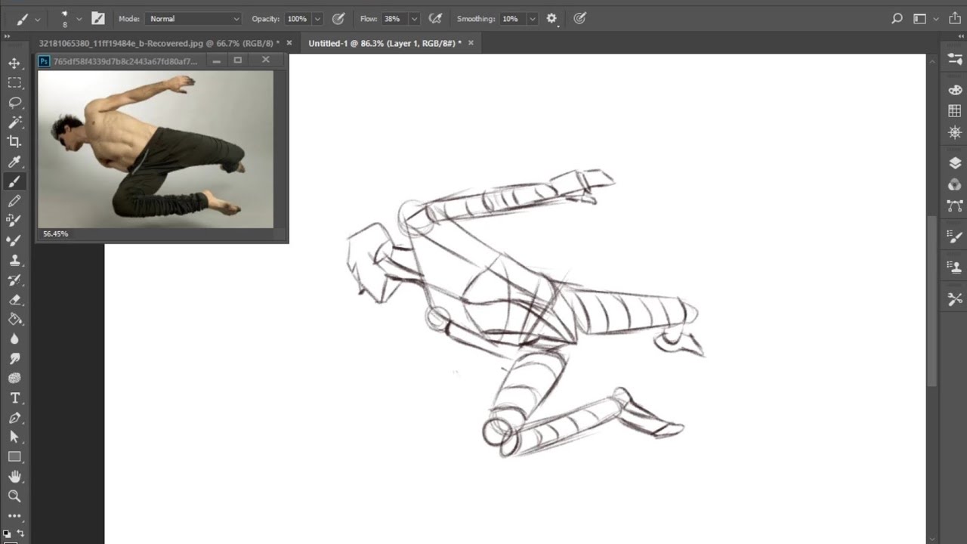Select the Move tool
Image resolution: width=967 pixels, height=544 pixels.
click(x=14, y=63)
